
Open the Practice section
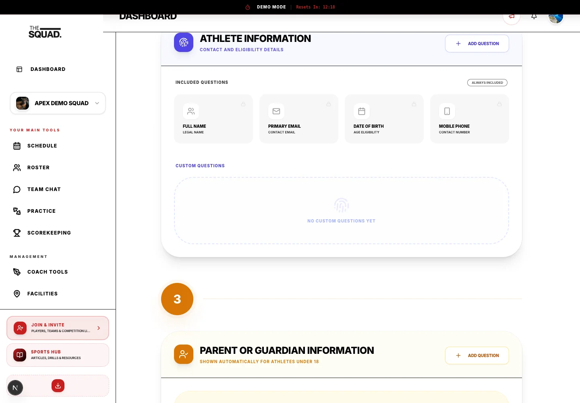[58, 211]
